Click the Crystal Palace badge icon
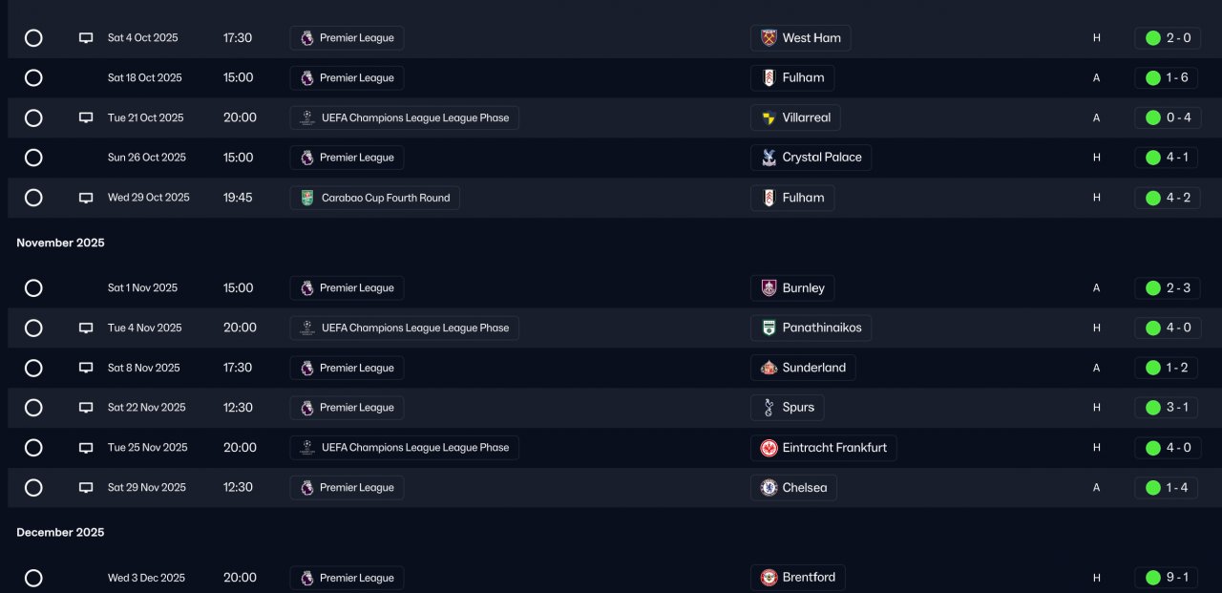Image resolution: width=1222 pixels, height=593 pixels. click(769, 158)
